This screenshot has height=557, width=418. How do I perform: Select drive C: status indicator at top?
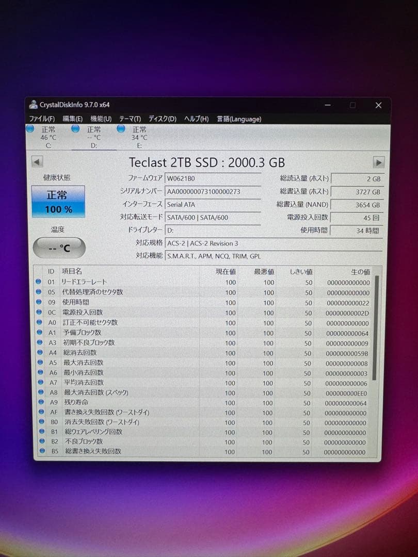[x=30, y=129]
